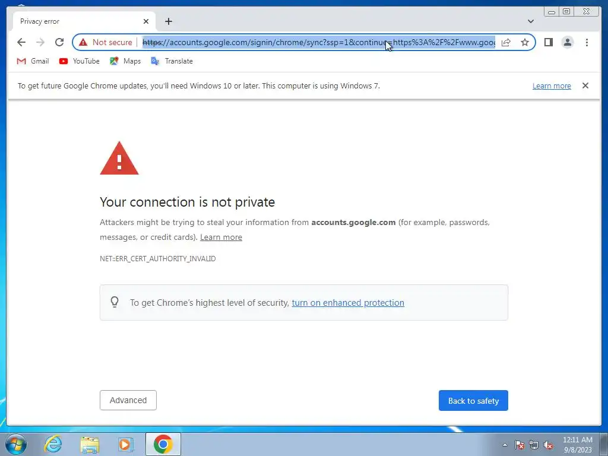Show hidden system tray icons
The image size is (608, 456).
coord(505,445)
